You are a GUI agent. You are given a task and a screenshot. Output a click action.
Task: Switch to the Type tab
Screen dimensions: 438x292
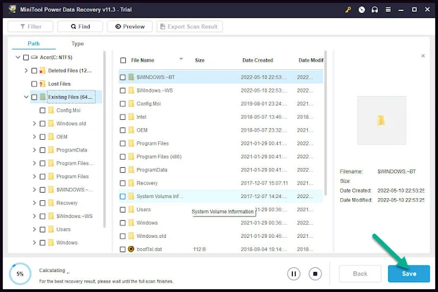pyautogui.click(x=77, y=44)
